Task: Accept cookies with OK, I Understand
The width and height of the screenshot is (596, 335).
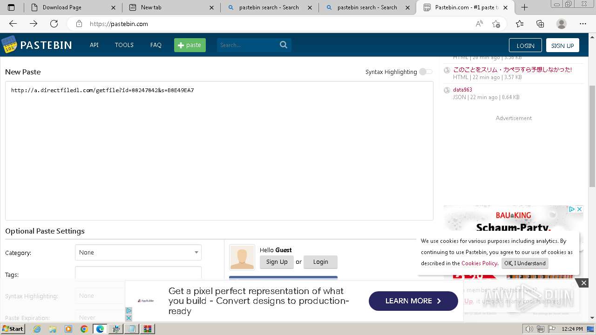Action: click(x=525, y=263)
